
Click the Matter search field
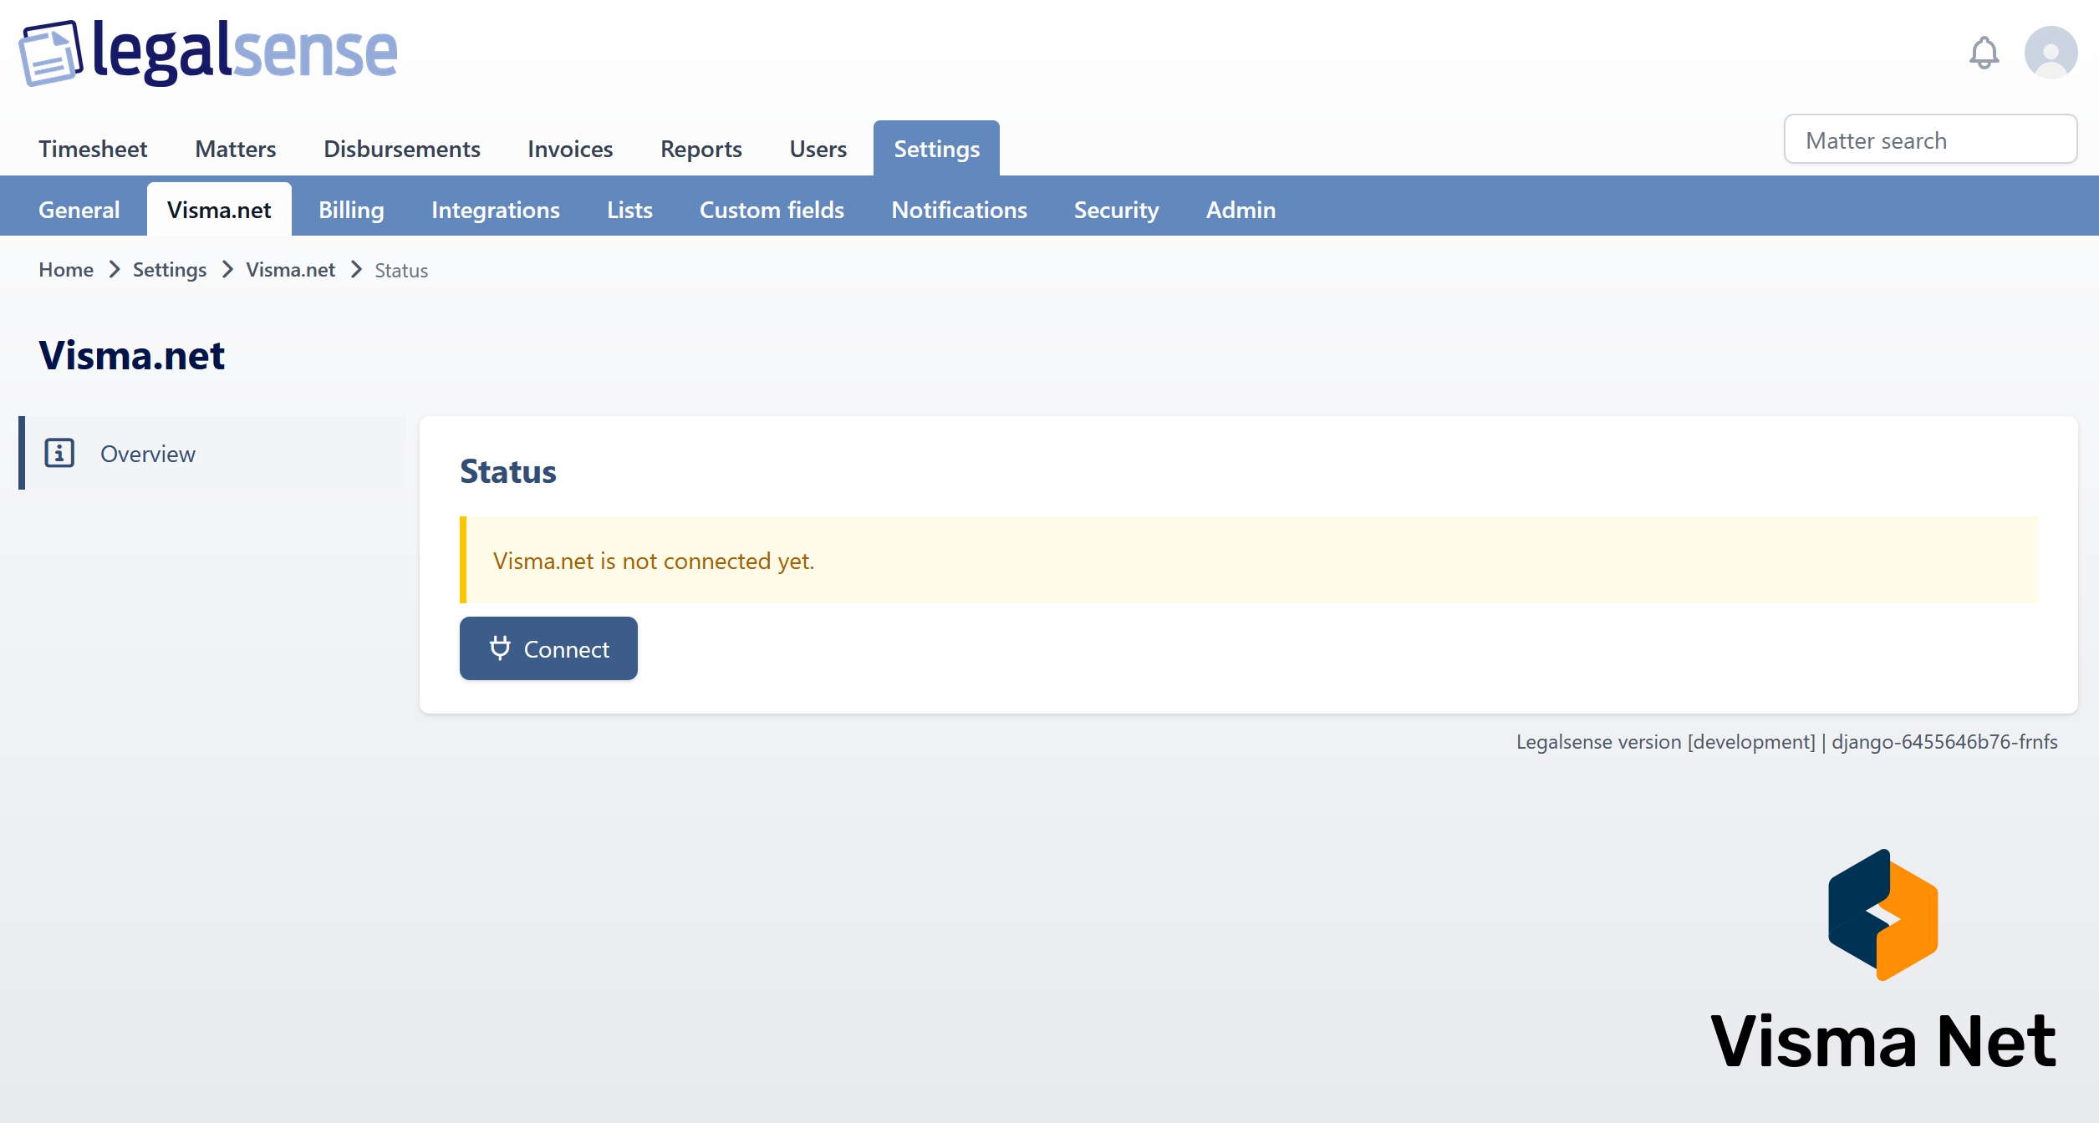[1930, 140]
